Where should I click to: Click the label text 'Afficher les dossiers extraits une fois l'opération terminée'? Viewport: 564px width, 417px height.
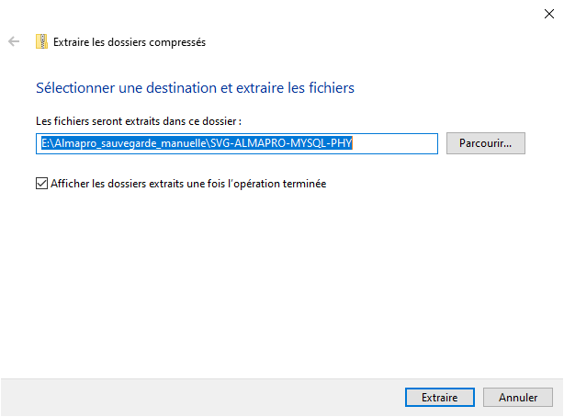tap(188, 184)
